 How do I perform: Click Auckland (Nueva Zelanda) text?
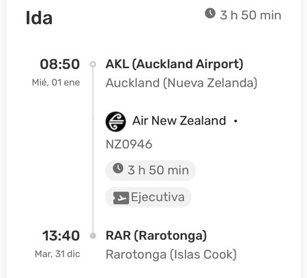[181, 83]
